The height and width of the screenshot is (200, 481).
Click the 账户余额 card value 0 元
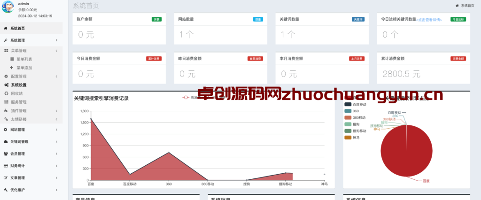click(x=86, y=35)
